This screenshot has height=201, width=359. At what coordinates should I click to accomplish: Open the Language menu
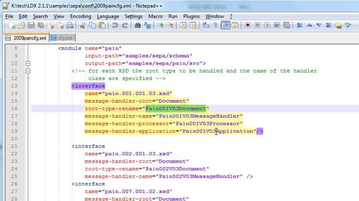click(x=108, y=16)
